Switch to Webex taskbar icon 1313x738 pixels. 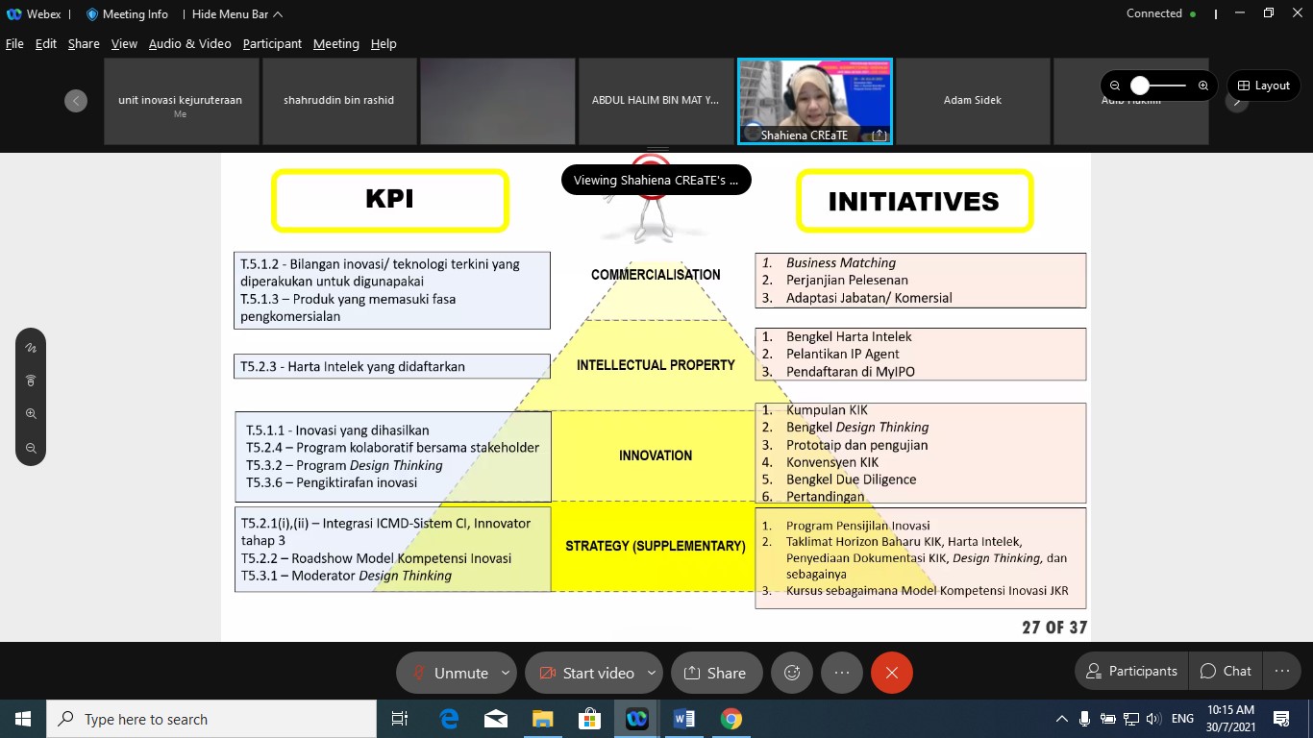tap(636, 719)
